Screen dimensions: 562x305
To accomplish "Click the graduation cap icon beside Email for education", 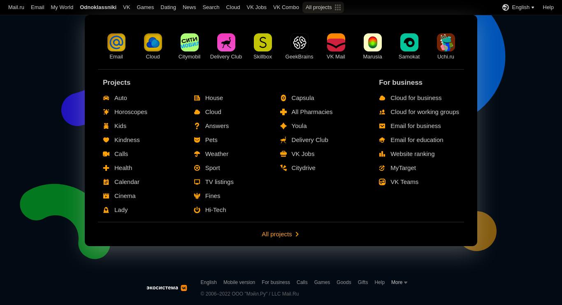I will [382, 140].
